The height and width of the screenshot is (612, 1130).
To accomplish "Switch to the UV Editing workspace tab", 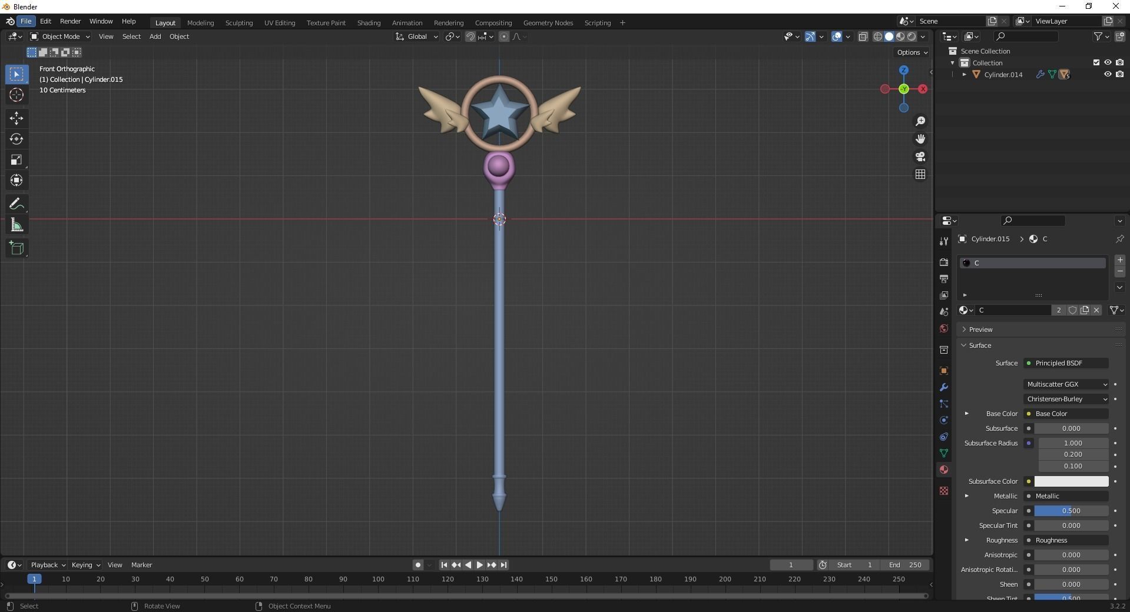I will click(x=280, y=23).
